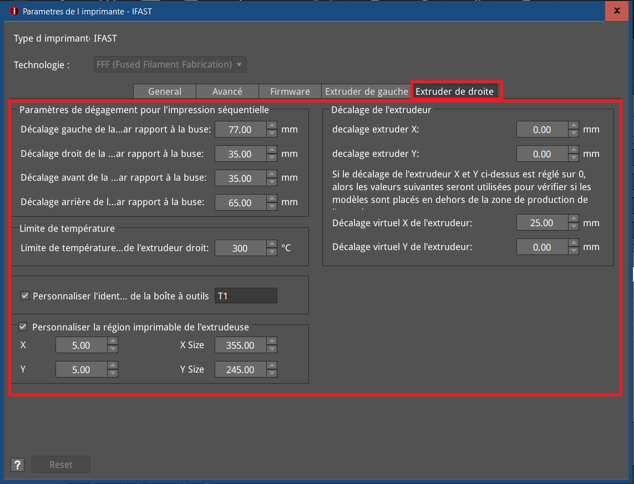Decrease decalage extruder X value
The width and height of the screenshot is (634, 484).
(574, 133)
